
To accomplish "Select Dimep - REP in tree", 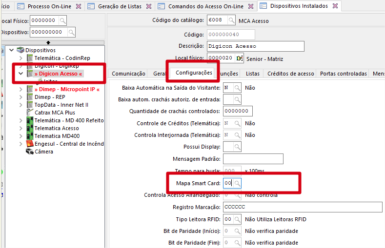I will (50, 97).
